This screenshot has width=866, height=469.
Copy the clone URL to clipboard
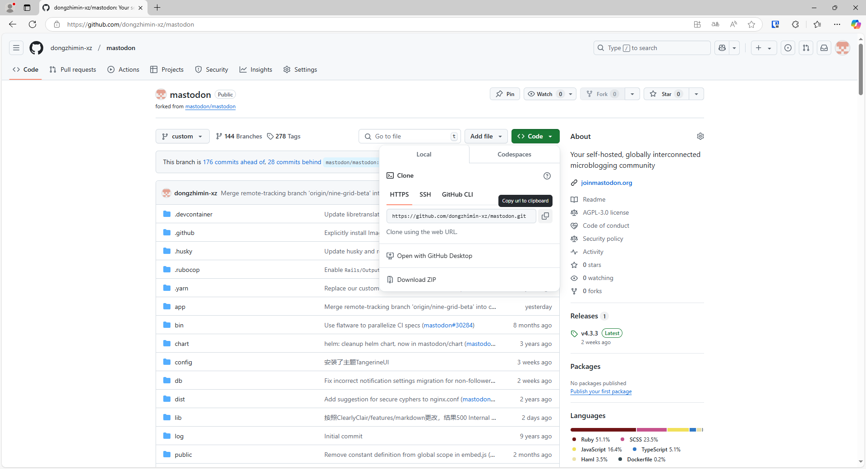[545, 216]
